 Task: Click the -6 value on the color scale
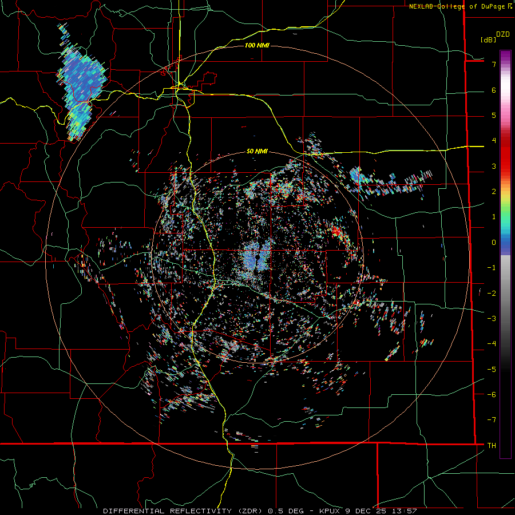click(x=492, y=394)
